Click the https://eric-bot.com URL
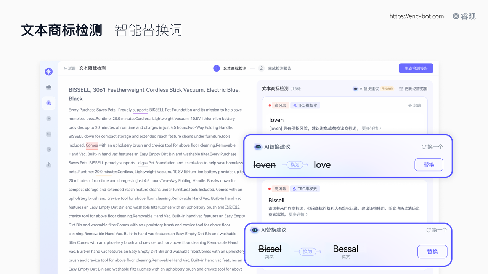This screenshot has width=488, height=274. [x=417, y=16]
